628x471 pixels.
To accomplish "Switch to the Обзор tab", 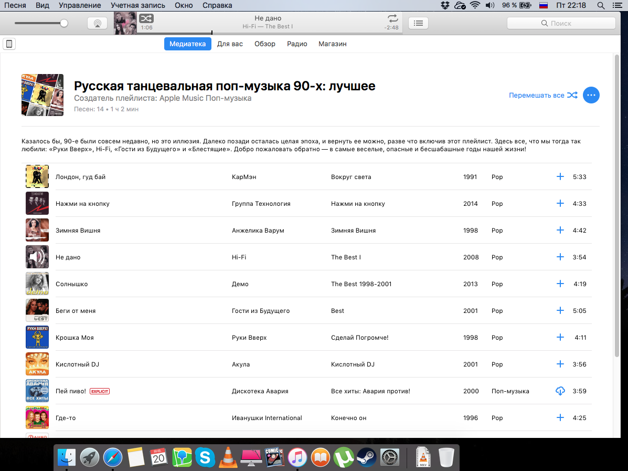I will click(x=265, y=44).
